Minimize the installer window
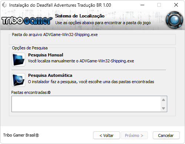Viewport: 185px width, 144px height. [x=142, y=5]
